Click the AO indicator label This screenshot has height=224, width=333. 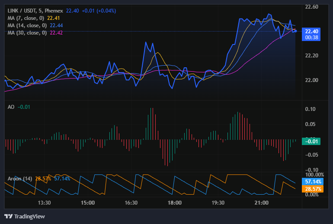coord(11,107)
